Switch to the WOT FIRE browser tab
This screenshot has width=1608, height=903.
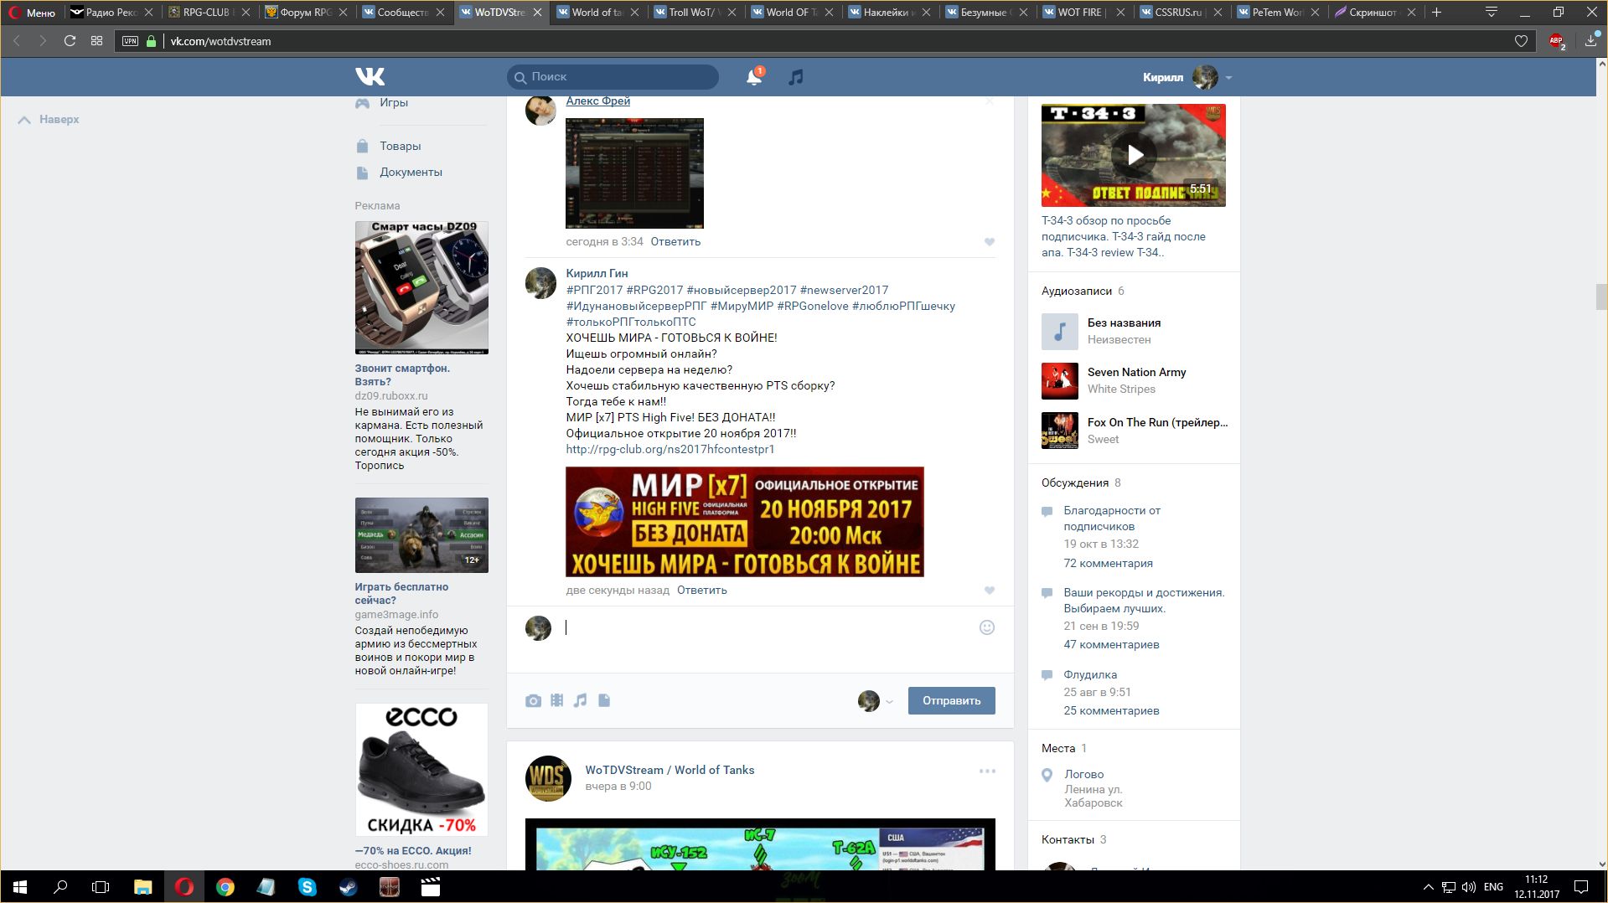(1083, 13)
